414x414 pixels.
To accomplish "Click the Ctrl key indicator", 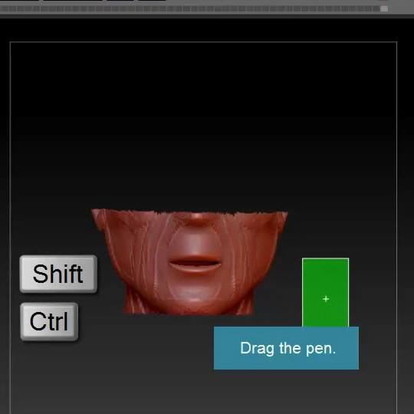I will point(49,321).
